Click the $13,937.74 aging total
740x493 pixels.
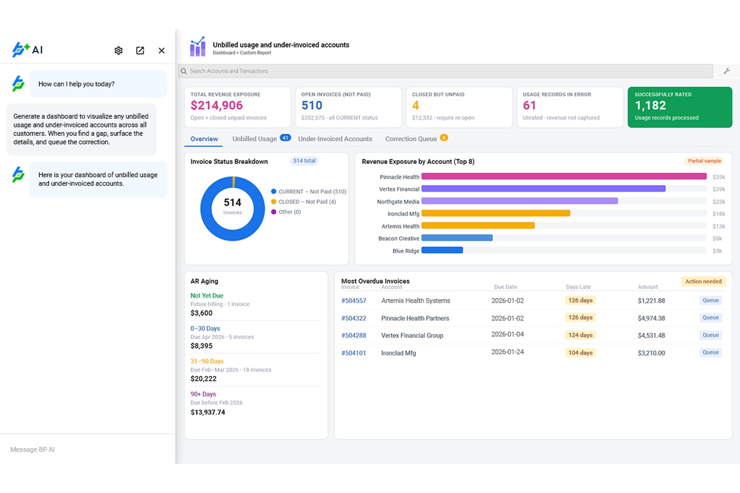(207, 412)
